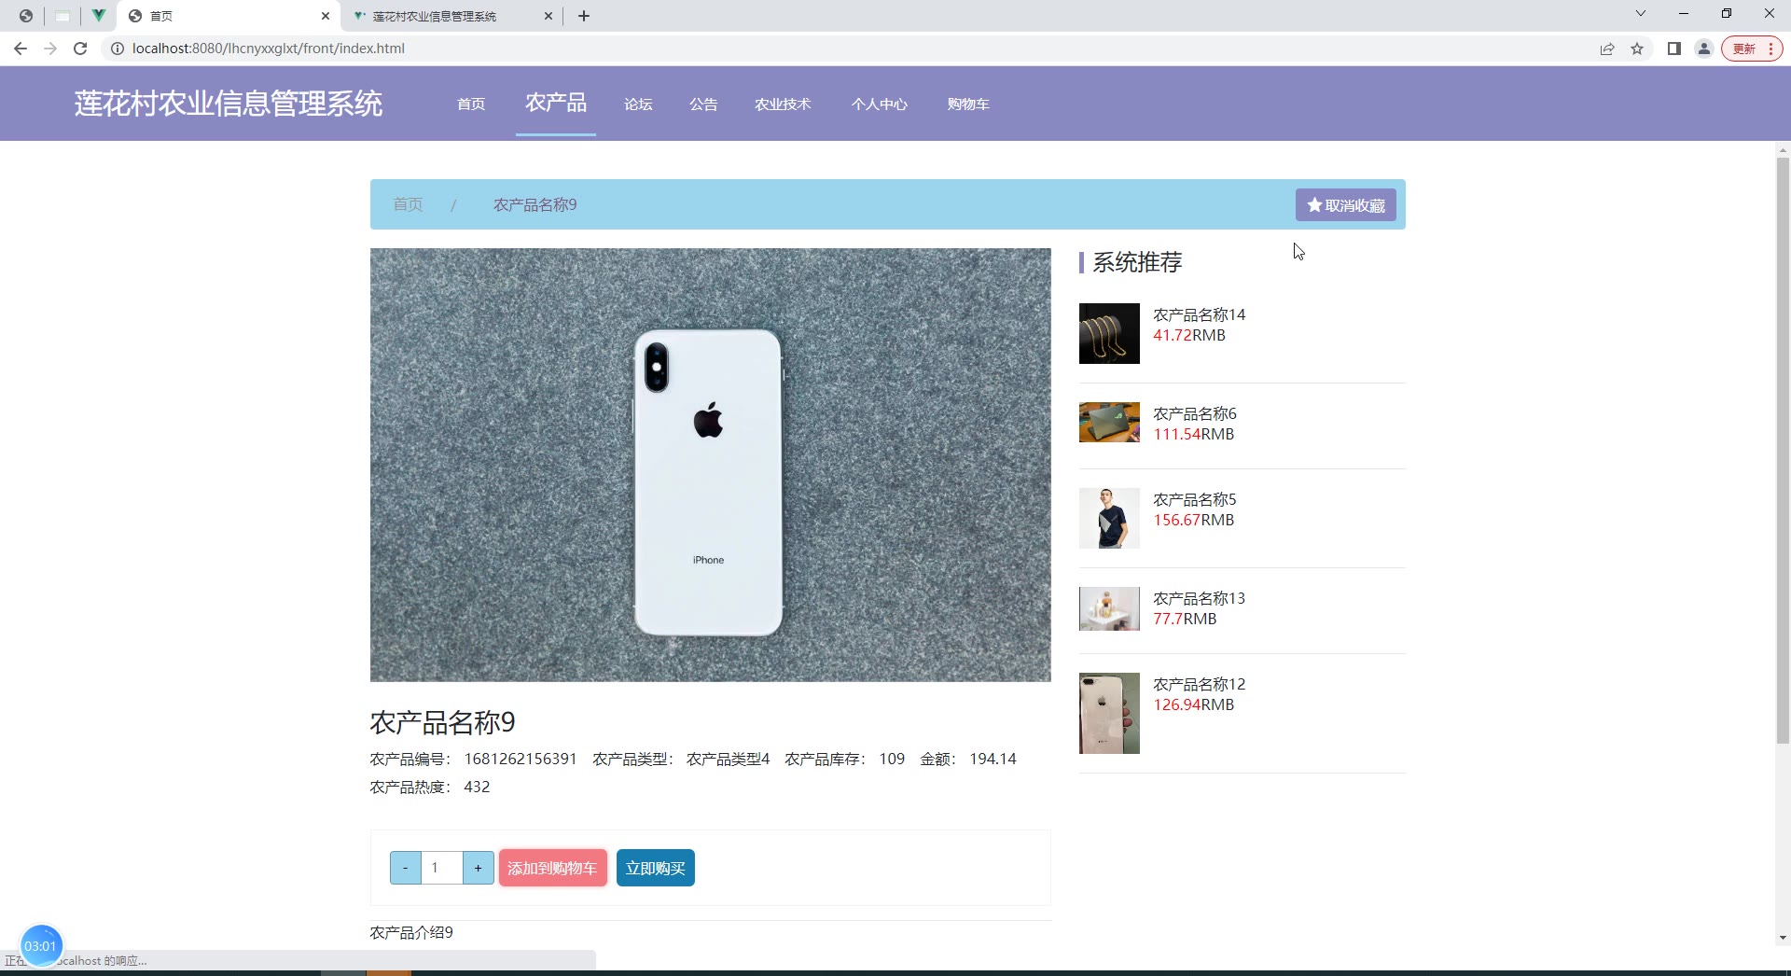Click 立即购买 button
1791x976 pixels.
pos(655,868)
